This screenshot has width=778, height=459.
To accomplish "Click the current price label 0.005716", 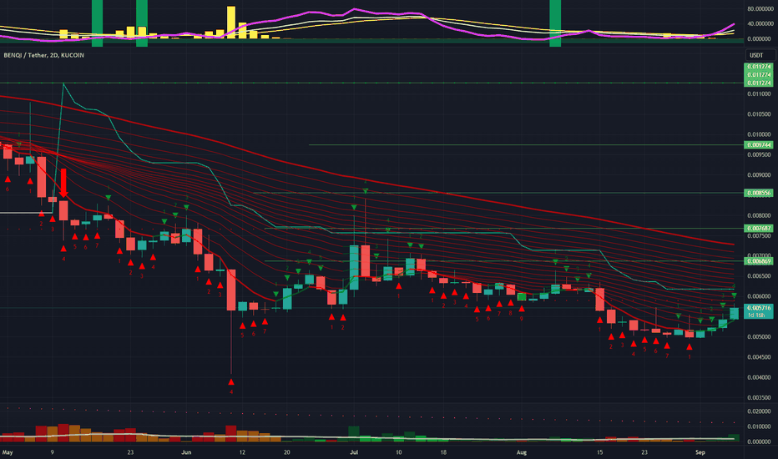I will 759,308.
